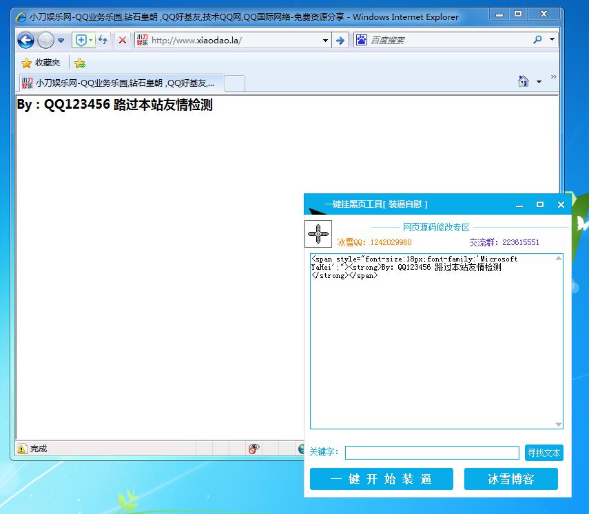589x514 pixels.
Task: Select the 小刀娱乐网 browser tab
Action: pyautogui.click(x=121, y=83)
